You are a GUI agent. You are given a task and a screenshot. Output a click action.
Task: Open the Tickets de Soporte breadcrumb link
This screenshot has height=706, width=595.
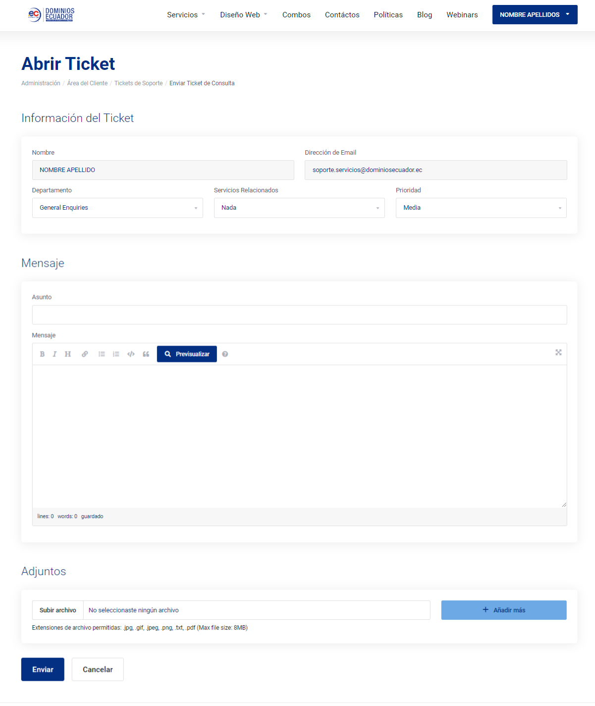click(138, 83)
